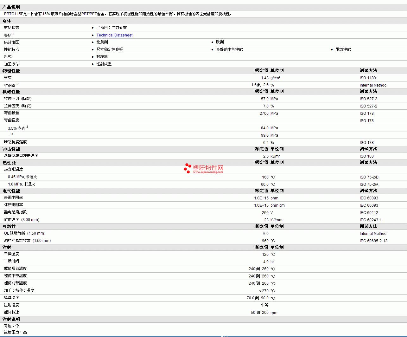Click the 干燥温度 row label
The width and height of the screenshot is (407, 337).
[11, 254]
